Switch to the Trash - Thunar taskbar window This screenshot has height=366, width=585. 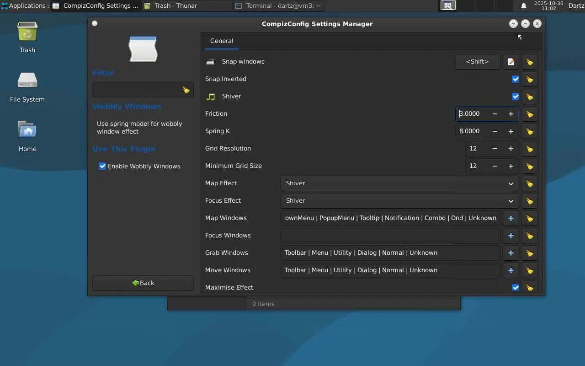(187, 5)
